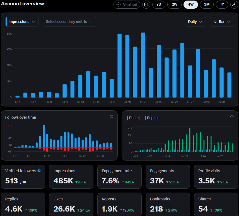Open the Reposts 1.9K card

[119, 204]
